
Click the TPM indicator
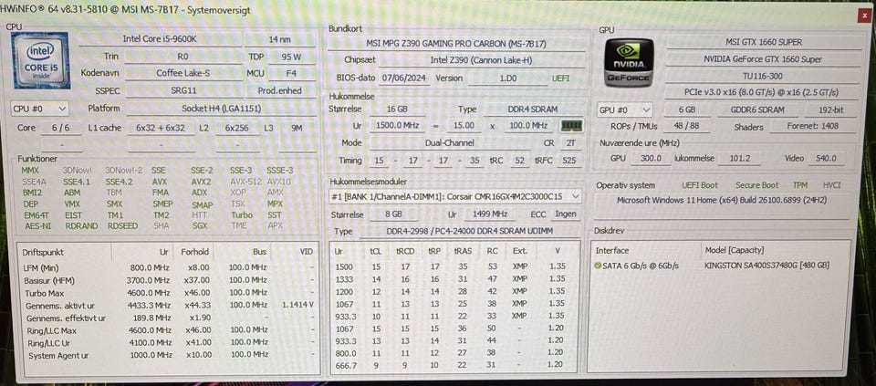800,185
